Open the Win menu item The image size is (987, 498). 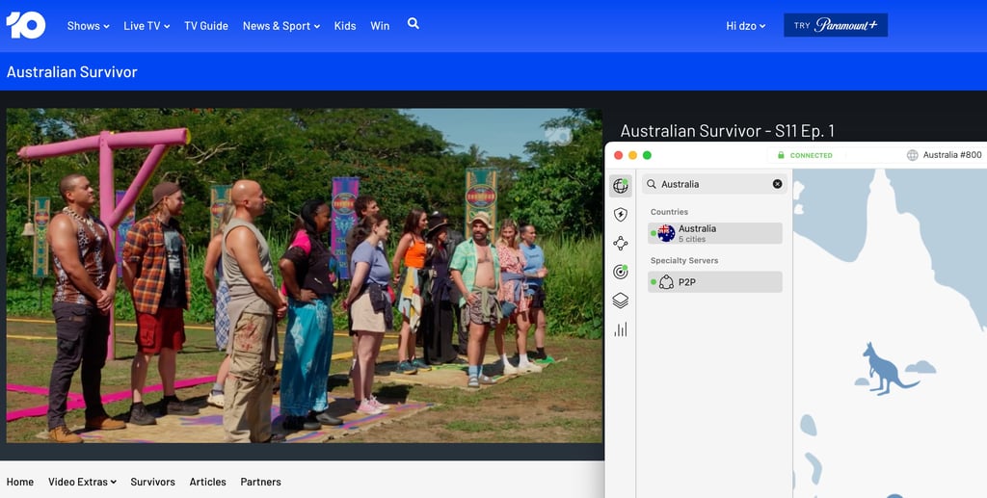(x=380, y=26)
